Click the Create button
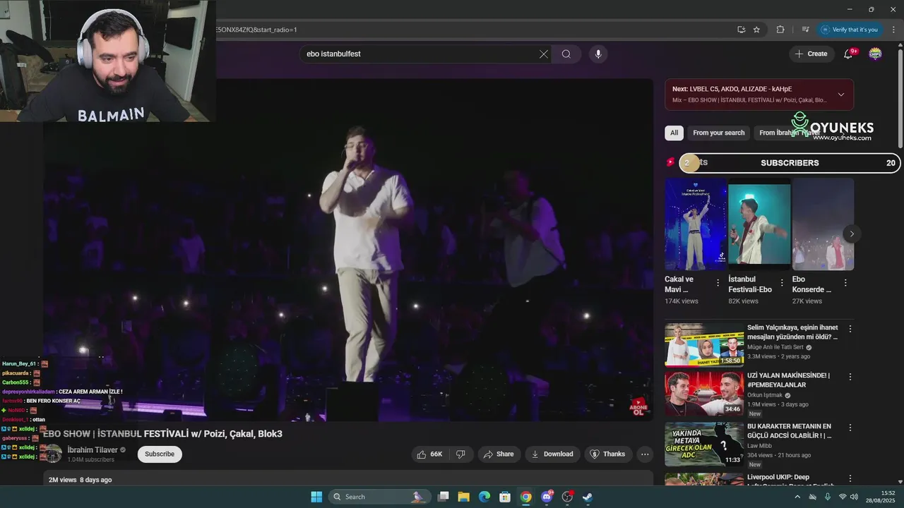 tap(811, 54)
